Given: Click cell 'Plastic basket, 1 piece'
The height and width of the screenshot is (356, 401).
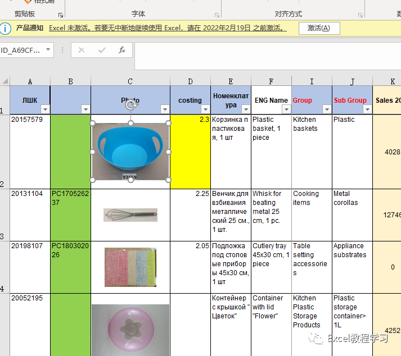Looking at the screenshot, I should pyautogui.click(x=271, y=152).
